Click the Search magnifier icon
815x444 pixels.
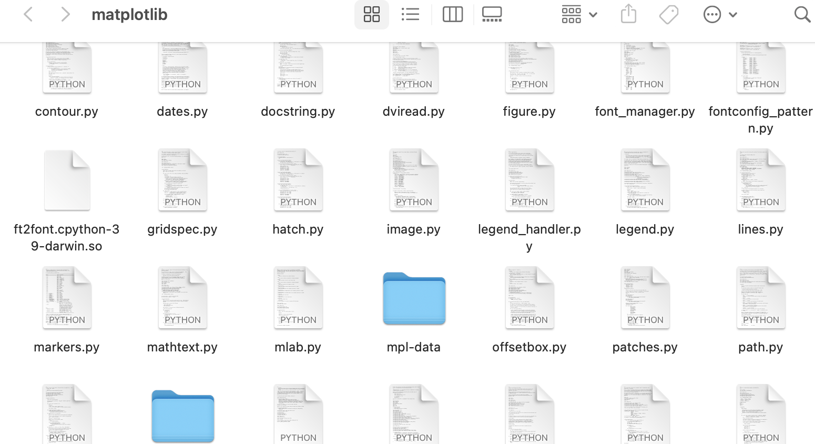(802, 14)
